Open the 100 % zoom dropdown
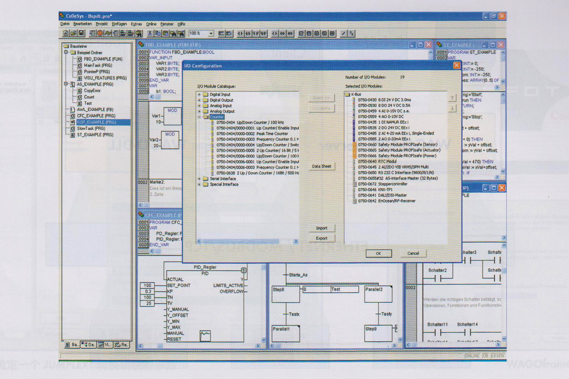Screen dimensions: 569x379 [x=211, y=33]
